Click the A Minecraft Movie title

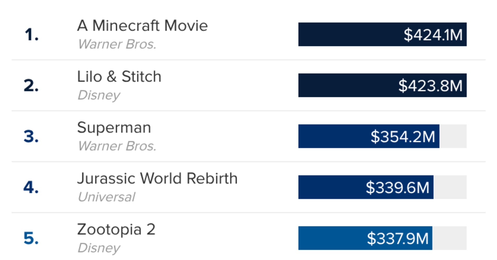click(x=142, y=26)
